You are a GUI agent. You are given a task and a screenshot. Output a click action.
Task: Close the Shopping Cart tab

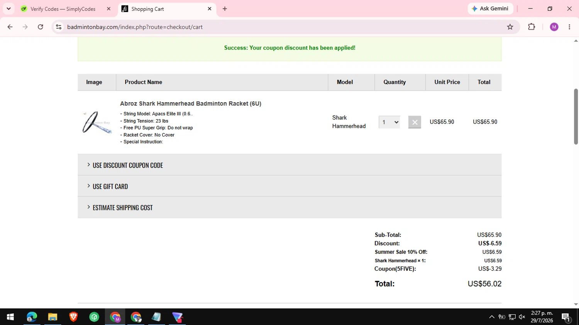pyautogui.click(x=210, y=9)
